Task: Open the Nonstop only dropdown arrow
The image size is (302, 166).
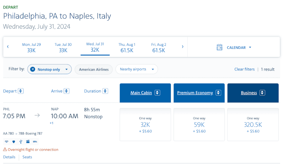Action: pyautogui.click(x=67, y=69)
